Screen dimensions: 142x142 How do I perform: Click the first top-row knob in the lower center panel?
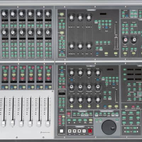[71, 73]
